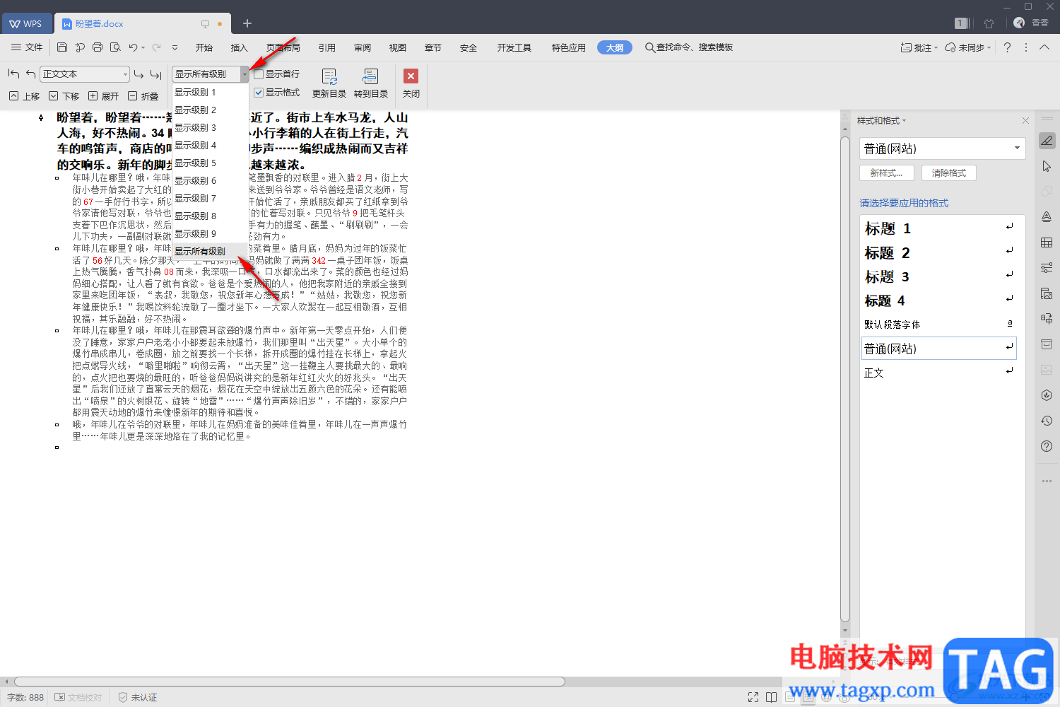Click Collapse outline button
The height and width of the screenshot is (707, 1060).
(143, 96)
